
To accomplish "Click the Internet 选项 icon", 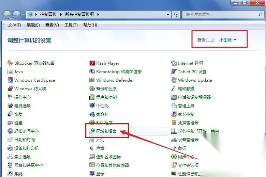I will (174, 63).
